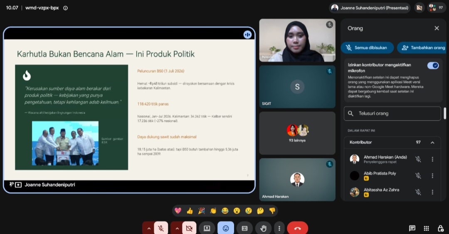This screenshot has height=234, width=449.
Task: Click Tambahkan orang button
Action: point(423,48)
